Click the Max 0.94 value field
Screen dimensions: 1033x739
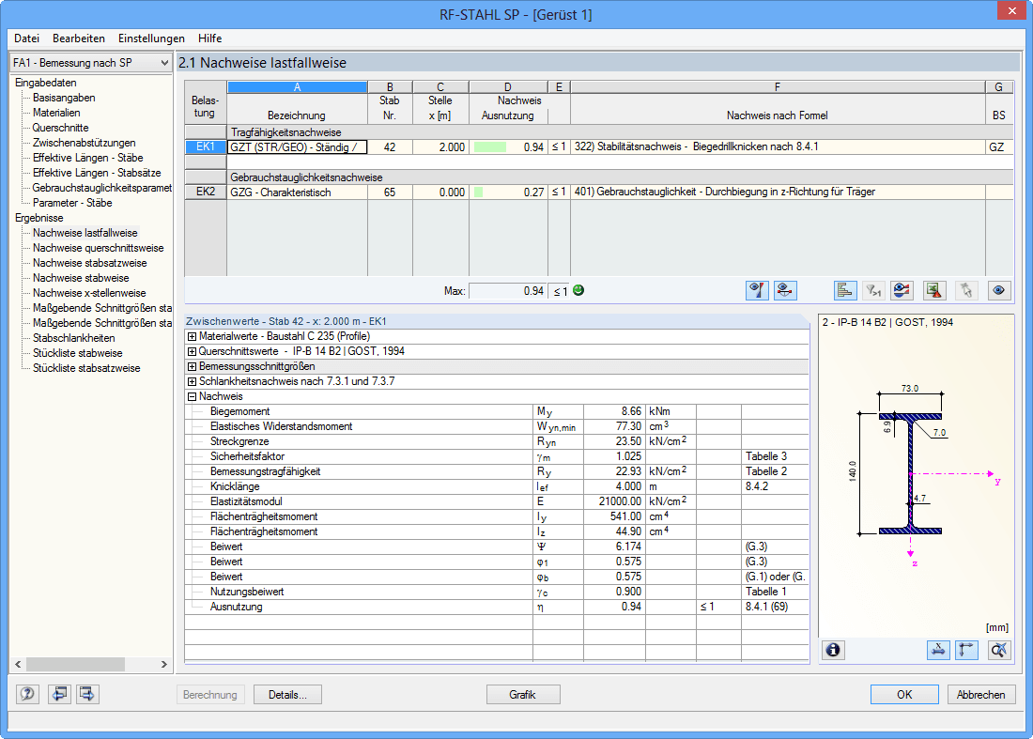click(507, 290)
